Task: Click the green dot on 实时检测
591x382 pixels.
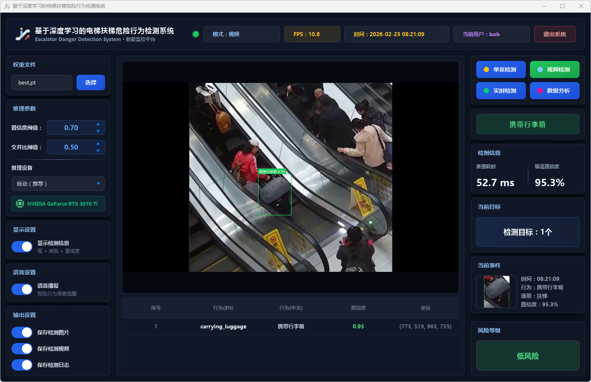Action: tap(486, 91)
